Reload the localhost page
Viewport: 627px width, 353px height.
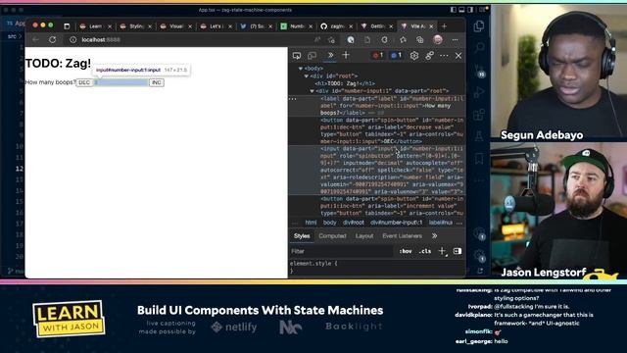click(52, 39)
